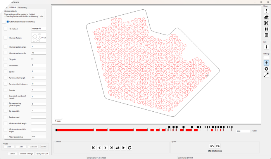Viewport: 271px width, 159px height.
Task: Step one stitch backward
Action: click(x=100, y=148)
